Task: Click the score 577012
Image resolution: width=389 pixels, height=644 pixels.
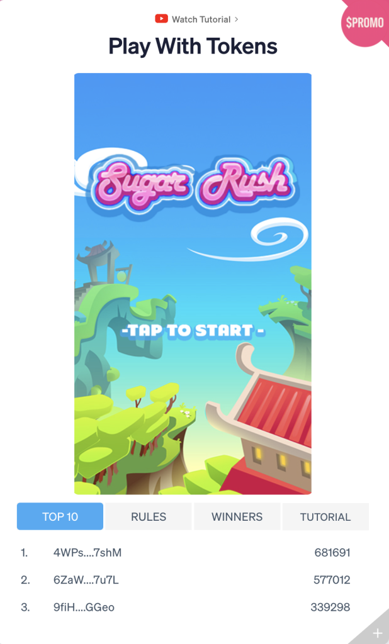Action: click(x=332, y=580)
